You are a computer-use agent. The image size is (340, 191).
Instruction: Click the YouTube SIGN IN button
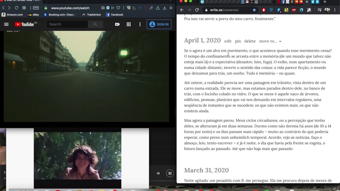click(159, 24)
